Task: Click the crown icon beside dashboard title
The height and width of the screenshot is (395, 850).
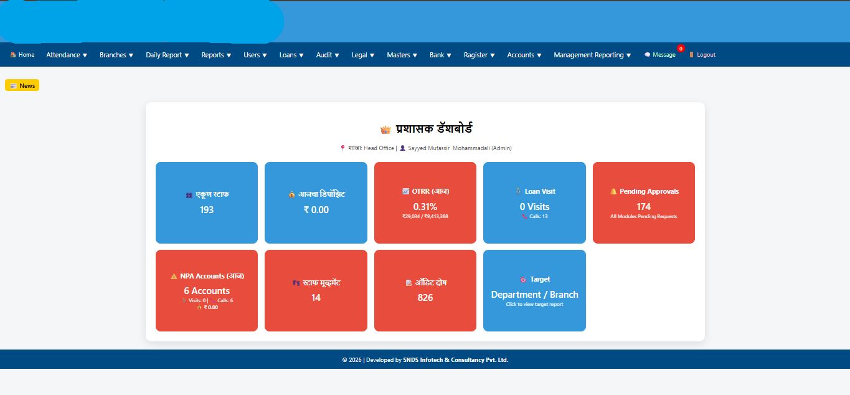Action: (x=385, y=130)
